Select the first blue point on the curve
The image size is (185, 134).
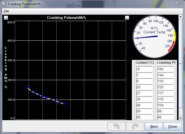coord(27,88)
